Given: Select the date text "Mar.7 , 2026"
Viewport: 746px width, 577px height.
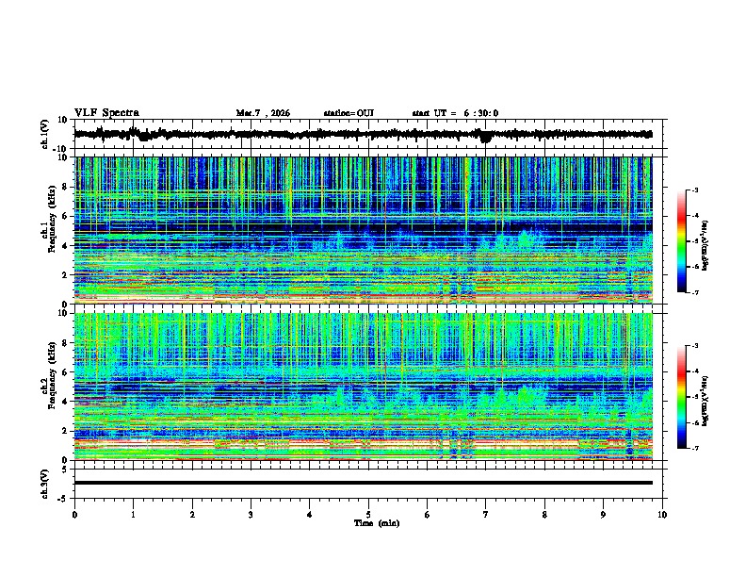Looking at the screenshot, I should click(x=263, y=113).
